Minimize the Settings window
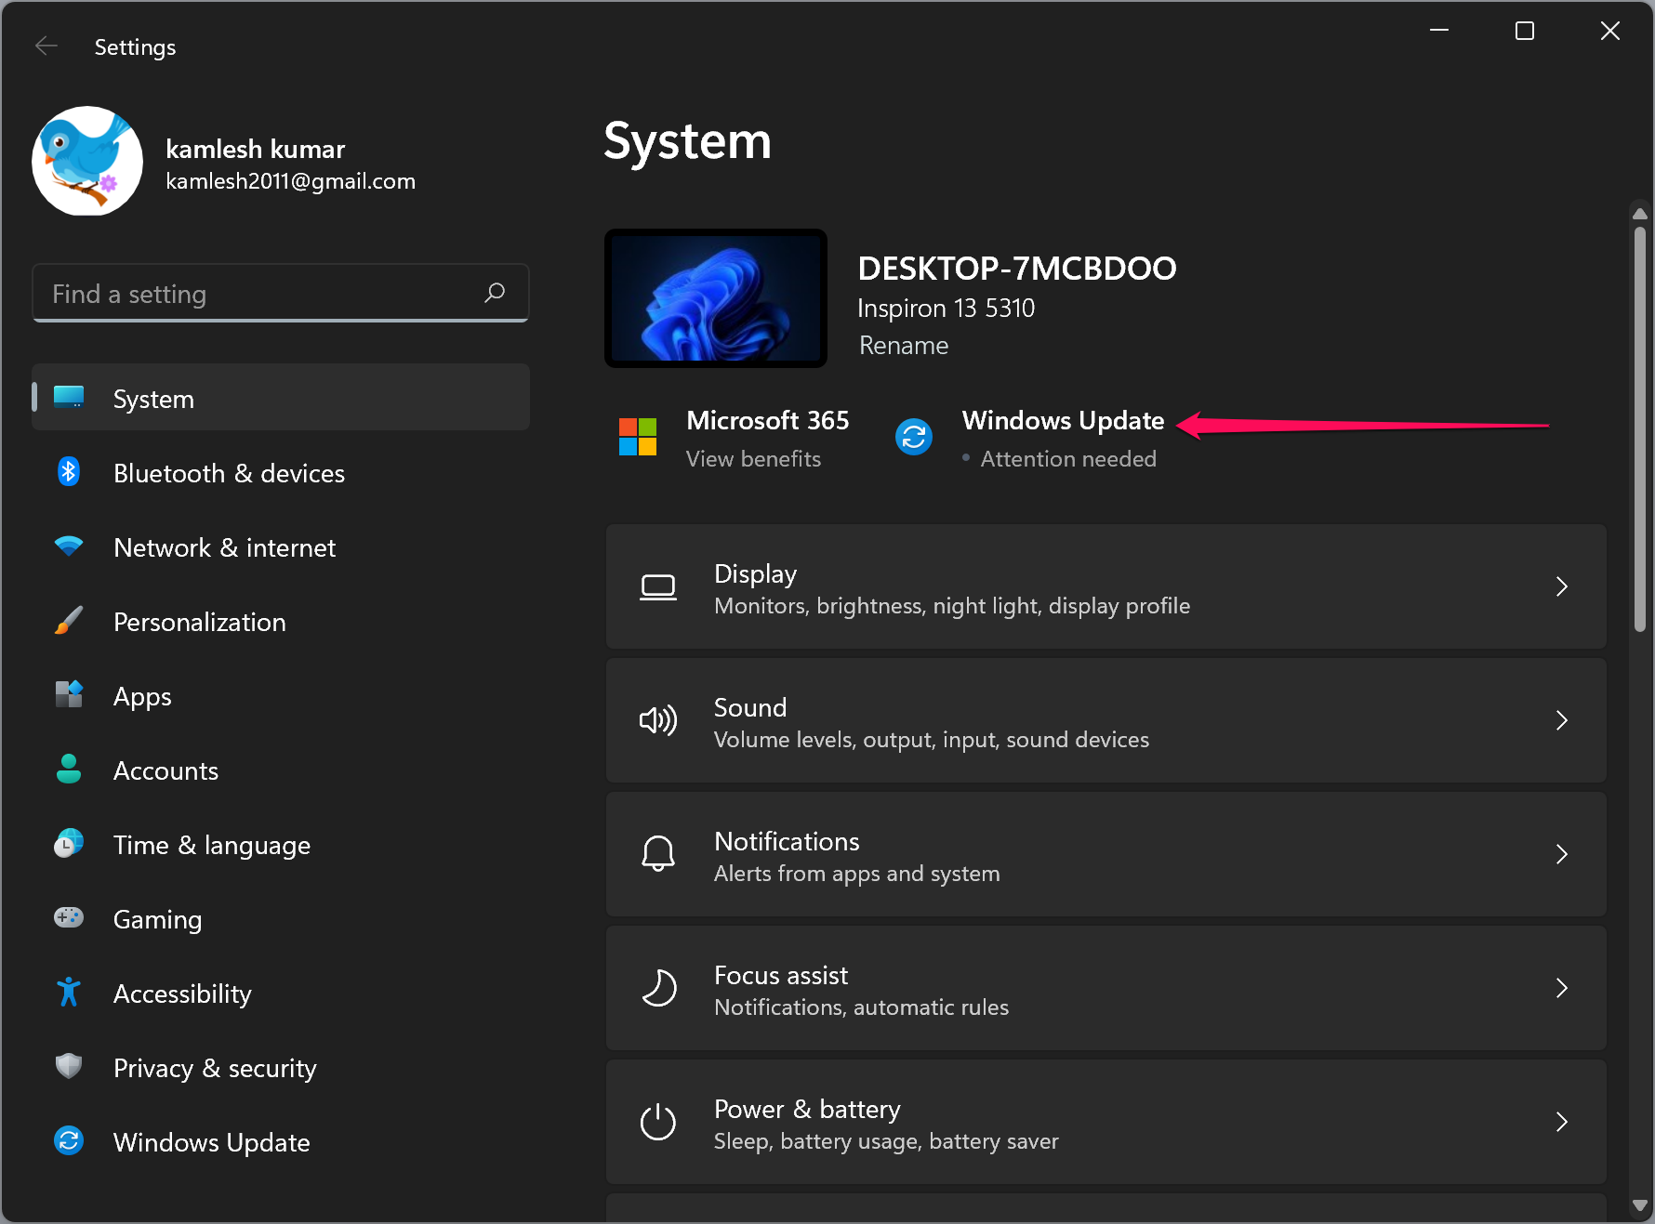Viewport: 1655px width, 1224px height. tap(1439, 31)
